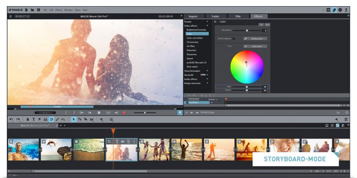Viewport: 357px width, 178px height.
Task: Toggle the highlighted magnet snapping icon
Action: (51, 119)
